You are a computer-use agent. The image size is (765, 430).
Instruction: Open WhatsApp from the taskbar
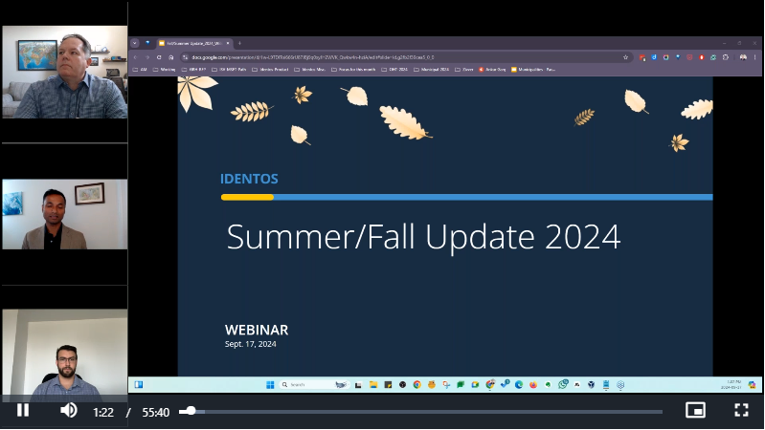[x=563, y=385]
